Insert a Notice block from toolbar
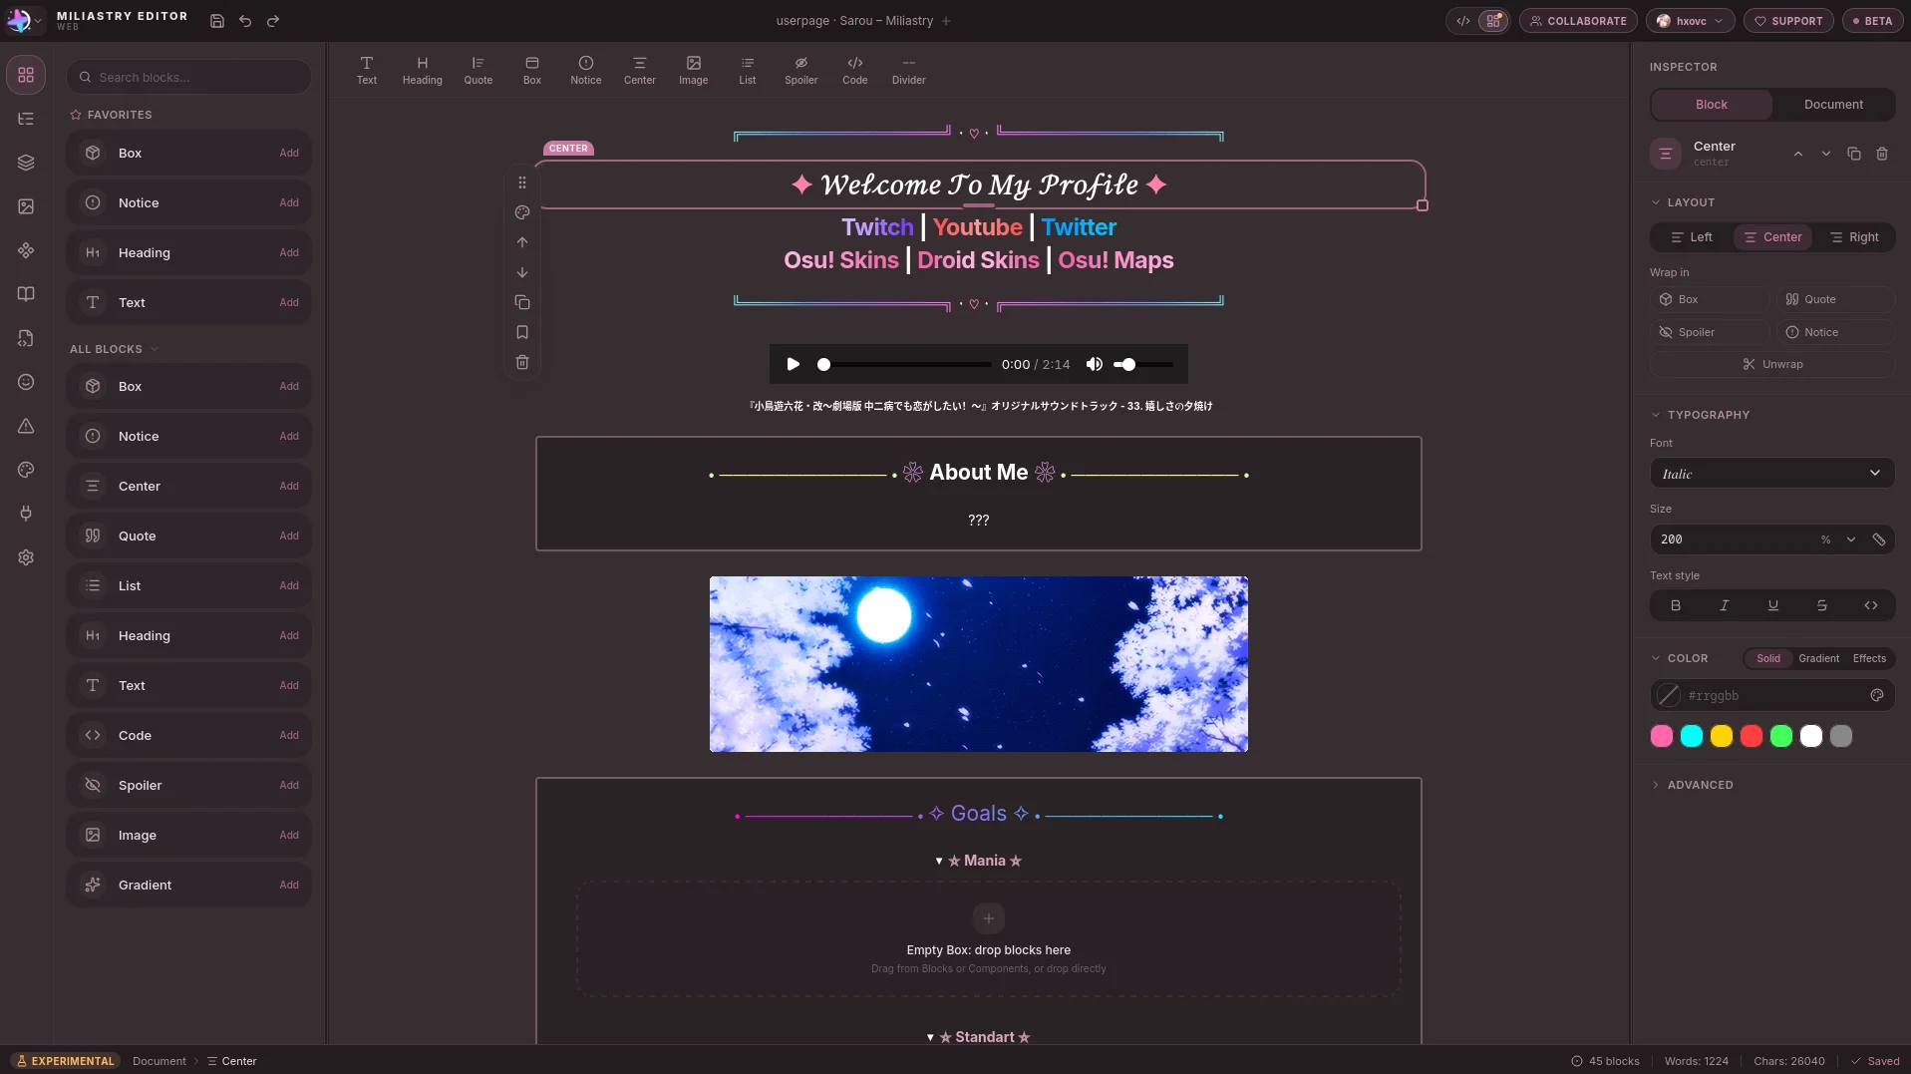This screenshot has width=1911, height=1074. click(586, 70)
